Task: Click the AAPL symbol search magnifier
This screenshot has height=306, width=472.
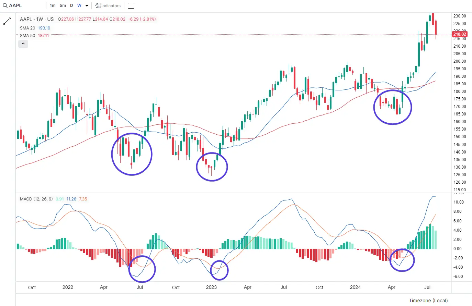Action: pos(5,5)
